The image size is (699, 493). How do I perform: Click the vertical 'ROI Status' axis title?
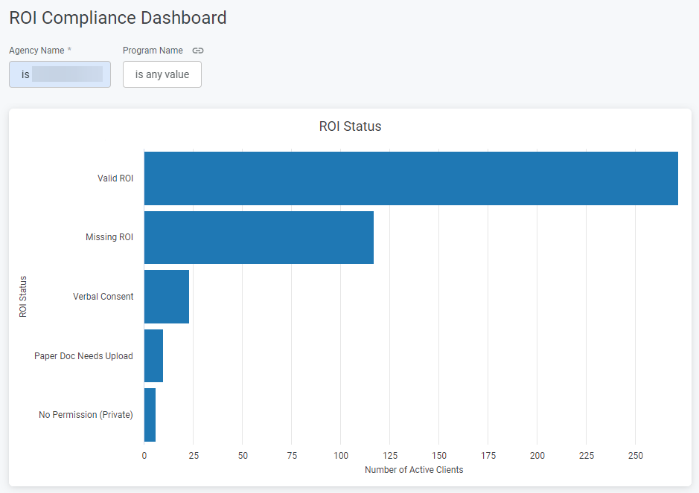23,297
